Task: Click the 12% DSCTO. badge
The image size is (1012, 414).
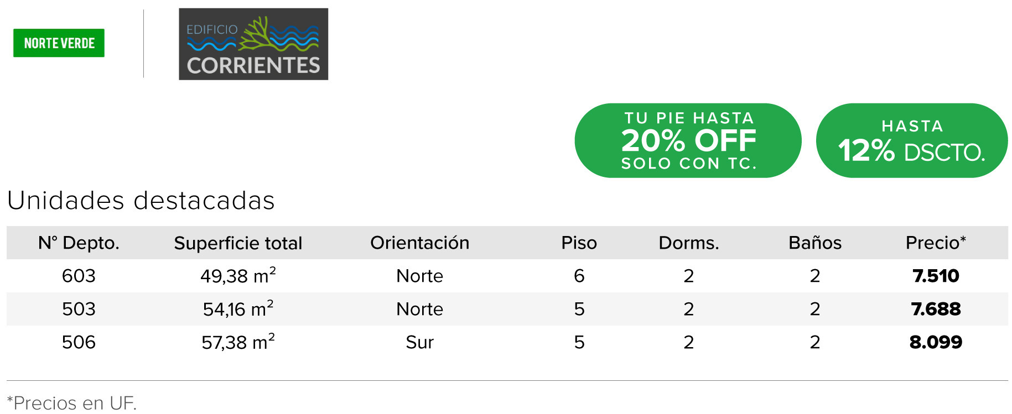Action: tap(912, 140)
